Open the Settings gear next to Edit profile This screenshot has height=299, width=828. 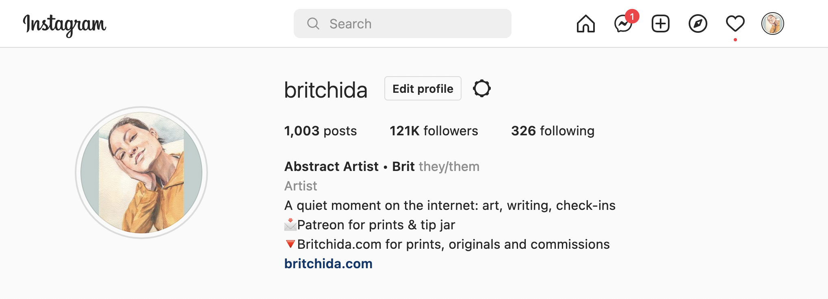(482, 88)
